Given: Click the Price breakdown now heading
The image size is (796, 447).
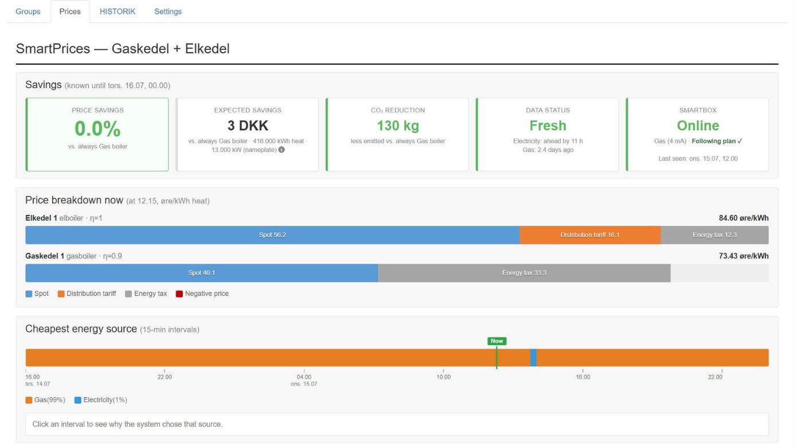Looking at the screenshot, I should [74, 200].
